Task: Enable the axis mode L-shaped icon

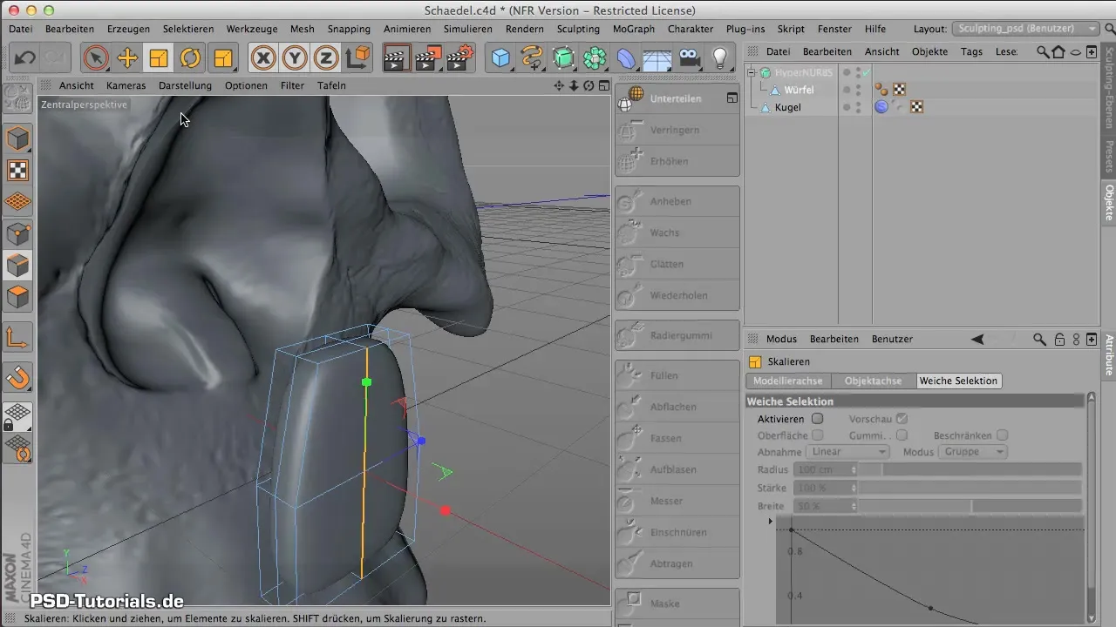Action: [18, 337]
